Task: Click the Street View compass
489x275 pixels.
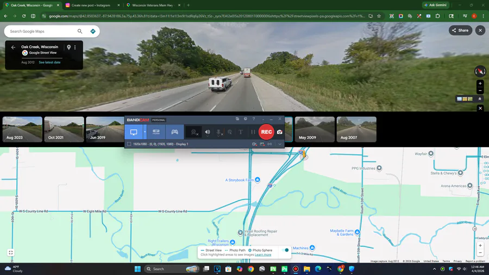Action: (x=480, y=71)
